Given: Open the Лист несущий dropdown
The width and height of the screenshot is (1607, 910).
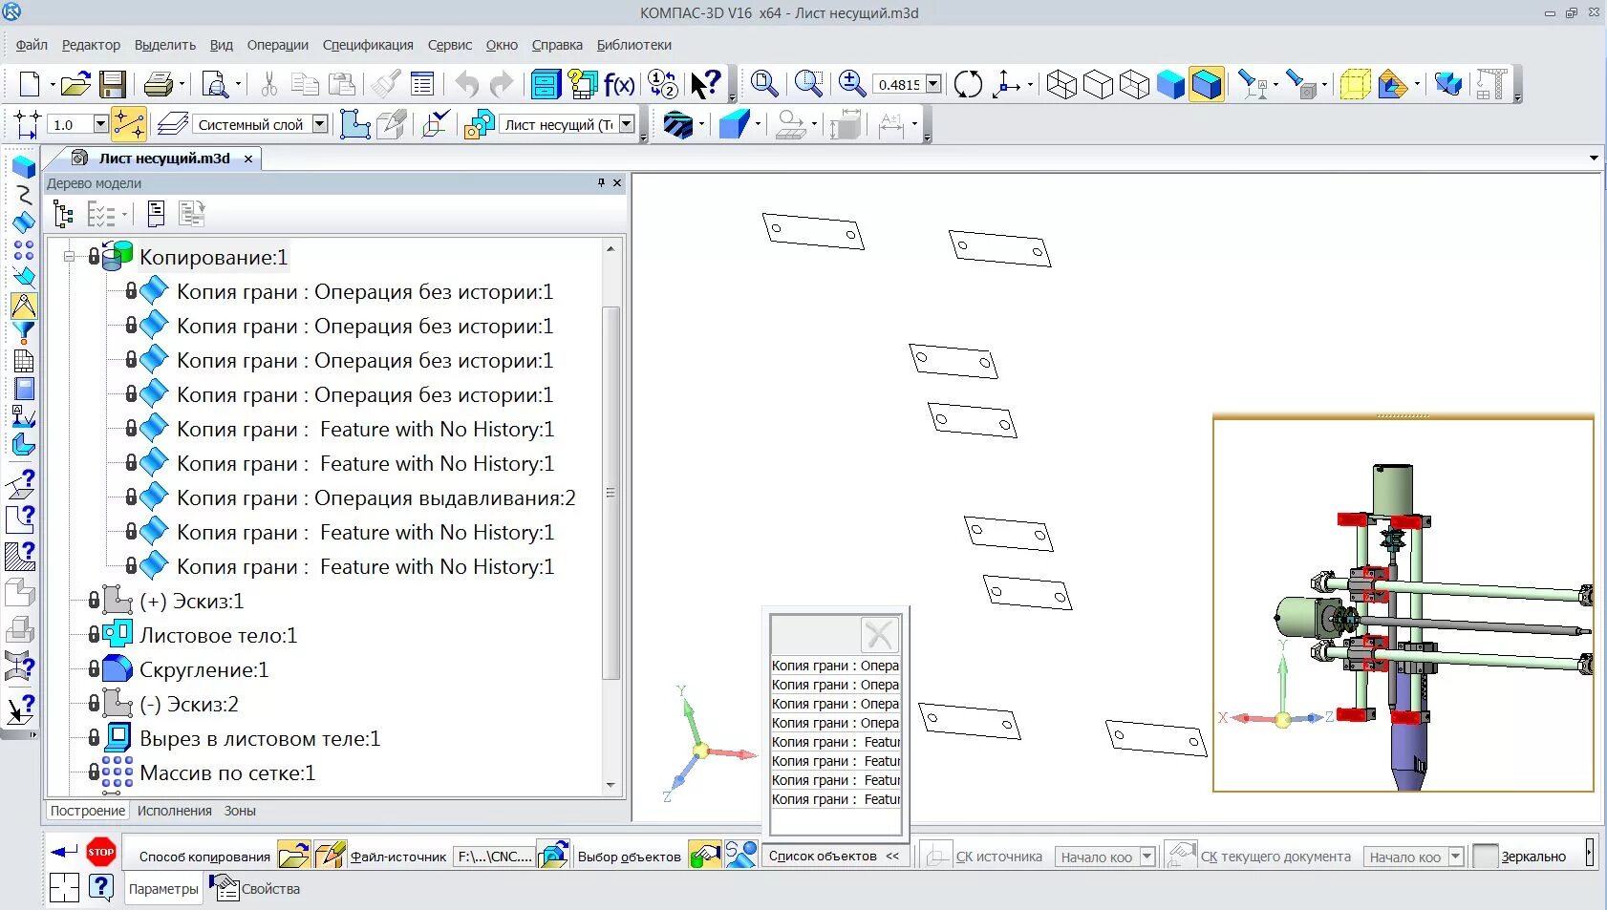Looking at the screenshot, I should point(627,124).
